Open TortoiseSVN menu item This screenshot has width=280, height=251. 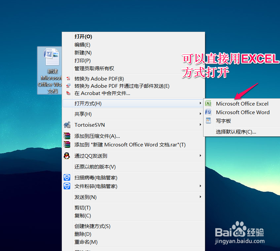tap(133, 125)
